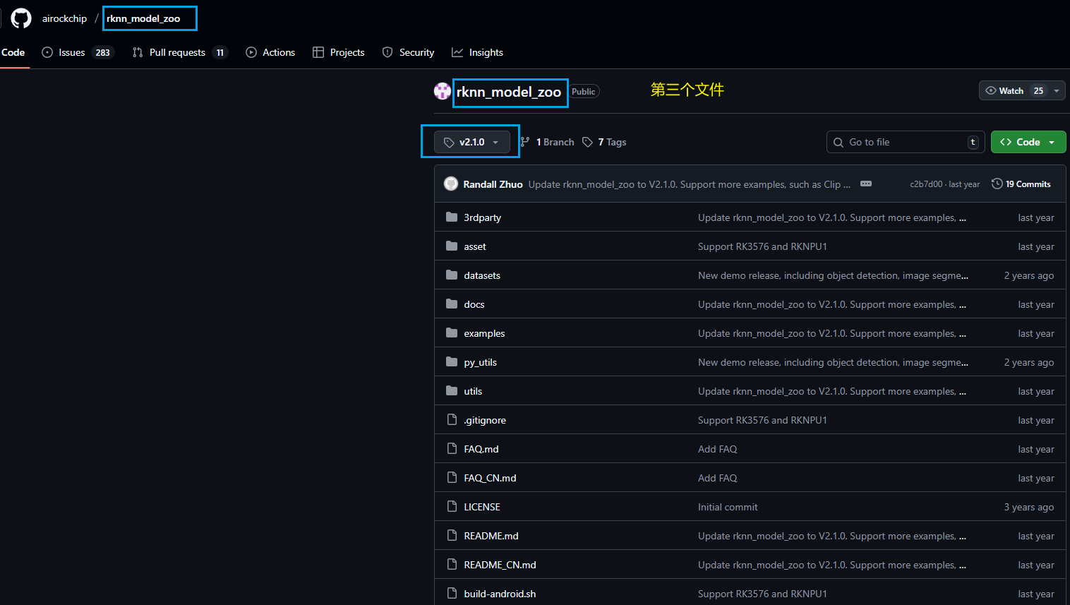Expand the Watch dropdown arrow
The height and width of the screenshot is (605, 1070).
tap(1057, 91)
